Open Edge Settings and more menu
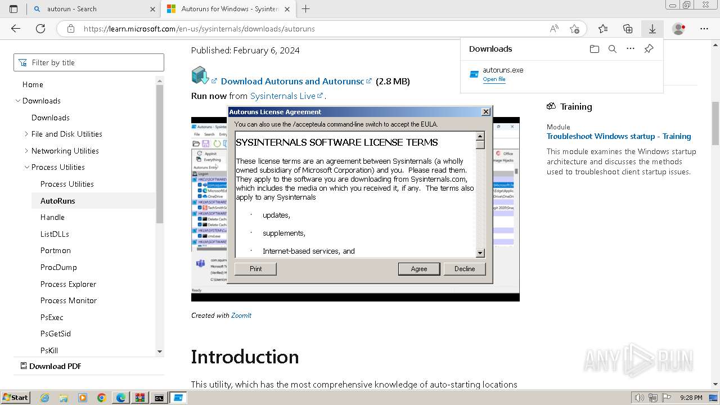Viewport: 720px width, 405px height. tap(704, 29)
